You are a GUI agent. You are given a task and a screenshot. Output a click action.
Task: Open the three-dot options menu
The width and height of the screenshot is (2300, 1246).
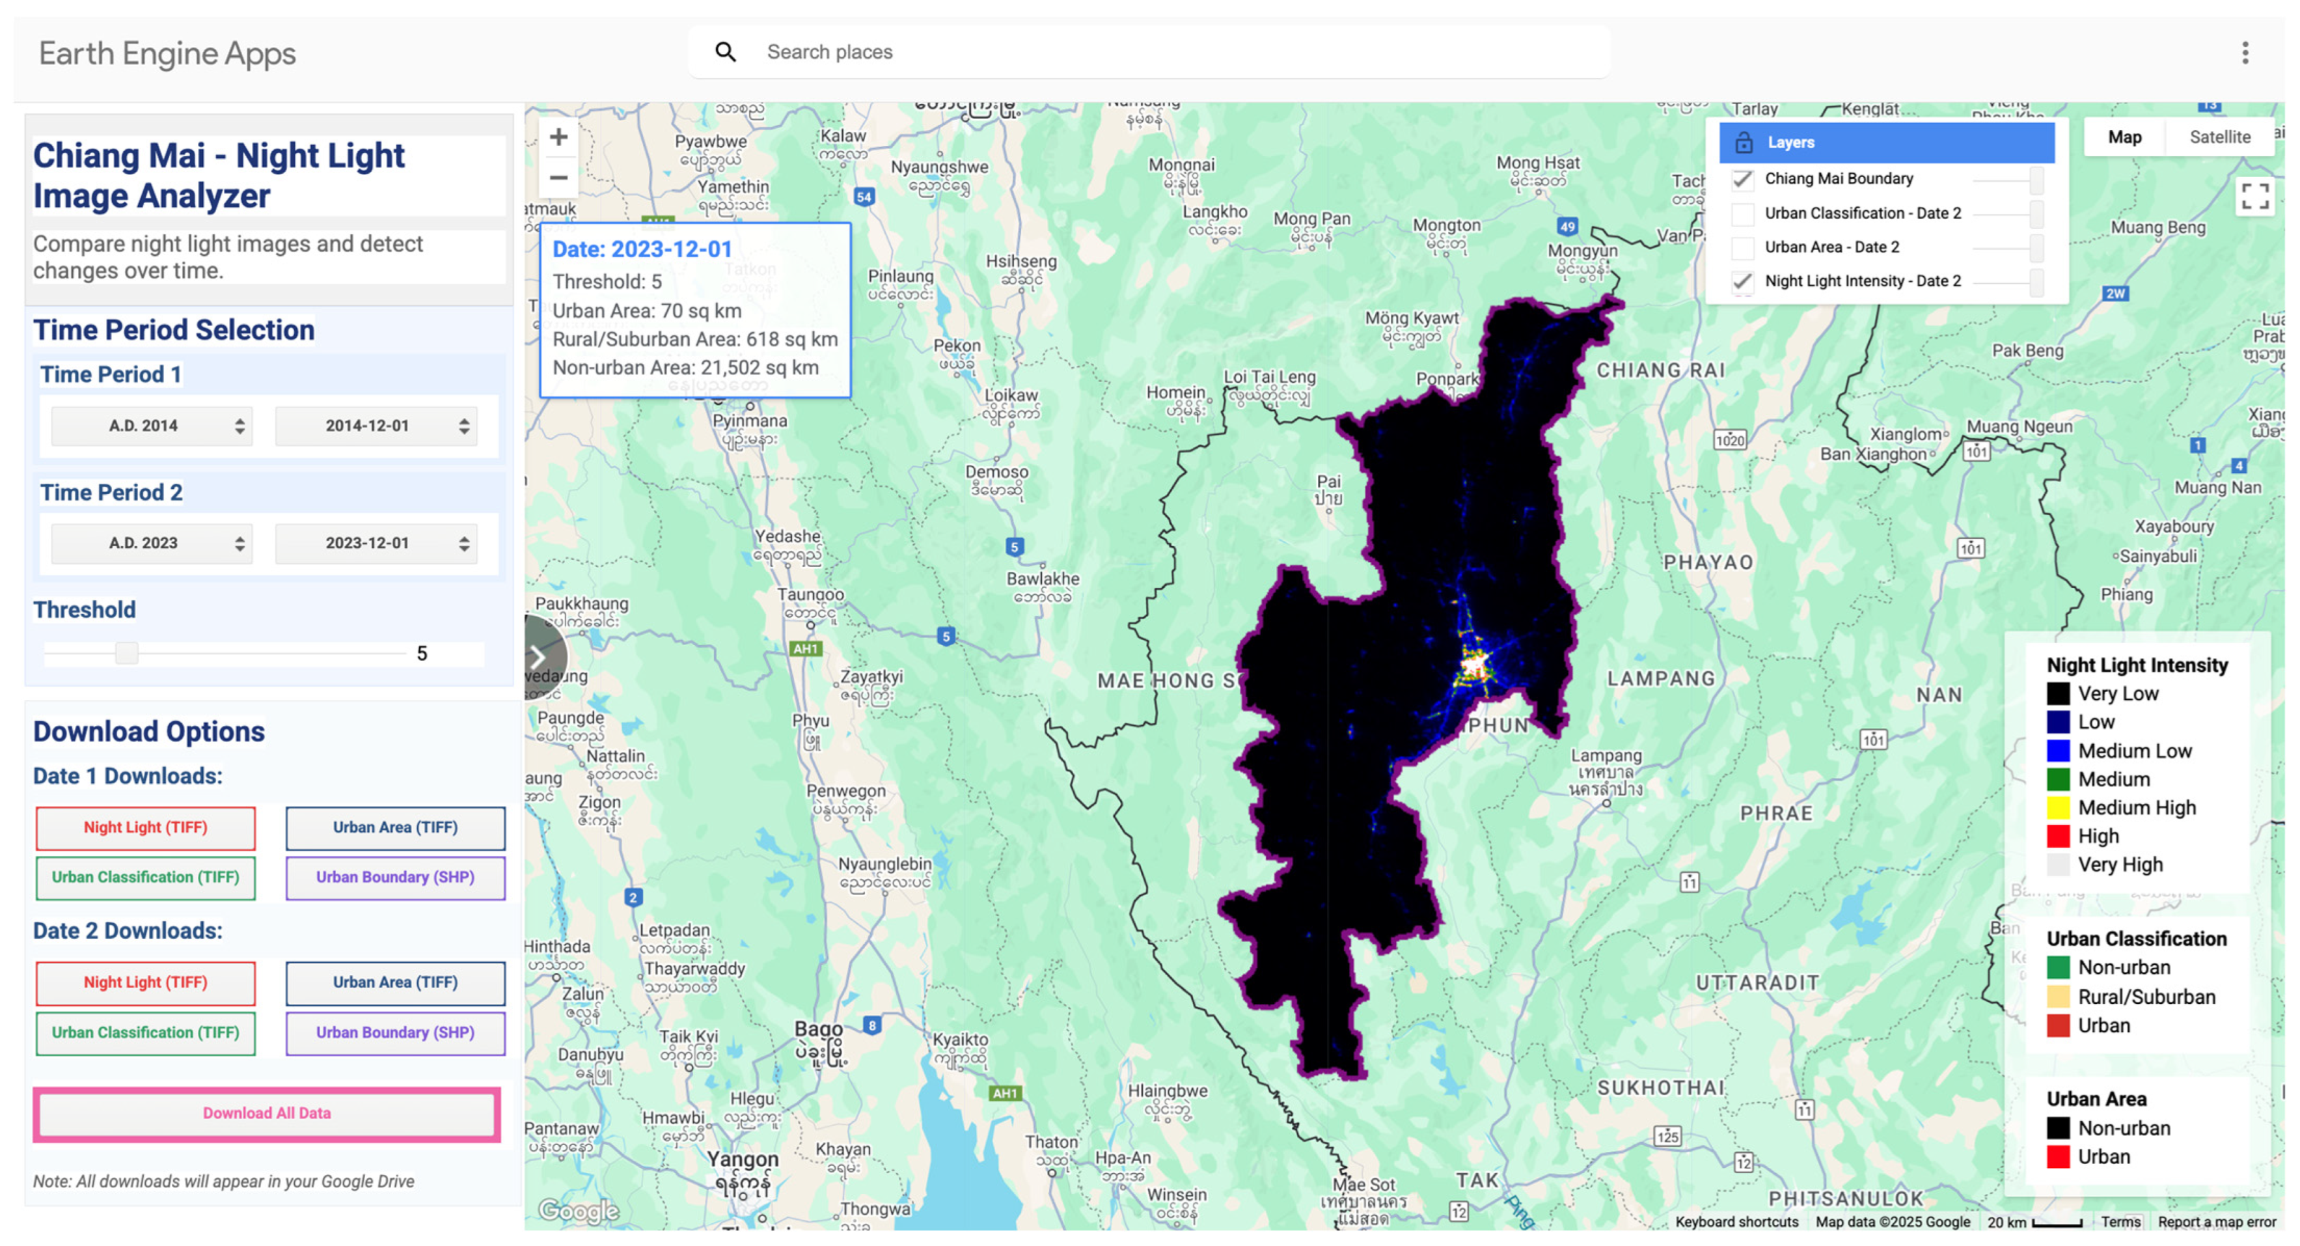(2245, 53)
